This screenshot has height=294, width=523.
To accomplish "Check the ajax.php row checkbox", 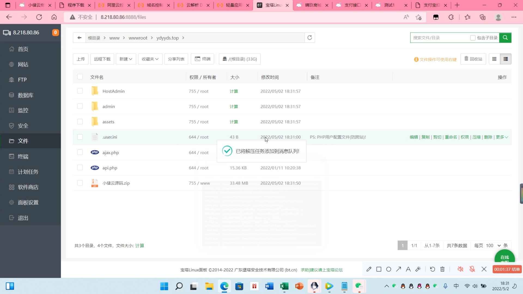I will 80,152.
